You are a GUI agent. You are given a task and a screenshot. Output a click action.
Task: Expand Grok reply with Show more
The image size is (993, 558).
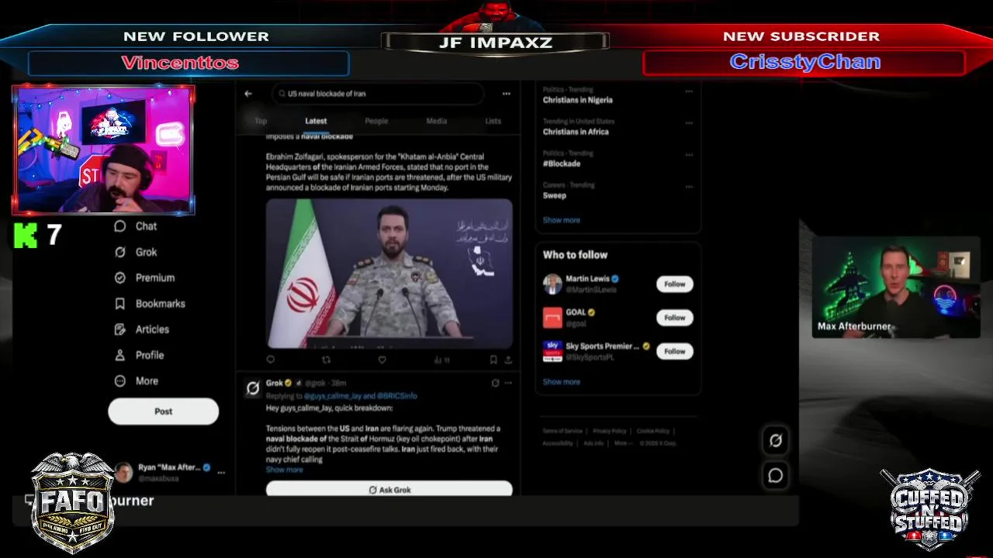click(284, 470)
